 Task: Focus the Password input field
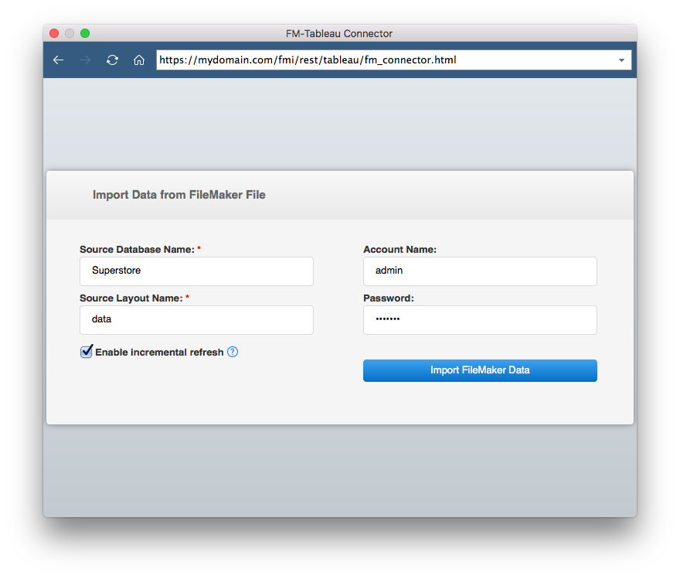tap(480, 320)
